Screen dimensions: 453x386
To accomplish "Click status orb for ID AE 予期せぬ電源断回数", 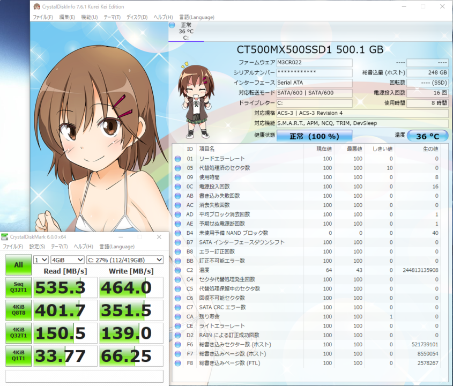I will click(177, 224).
